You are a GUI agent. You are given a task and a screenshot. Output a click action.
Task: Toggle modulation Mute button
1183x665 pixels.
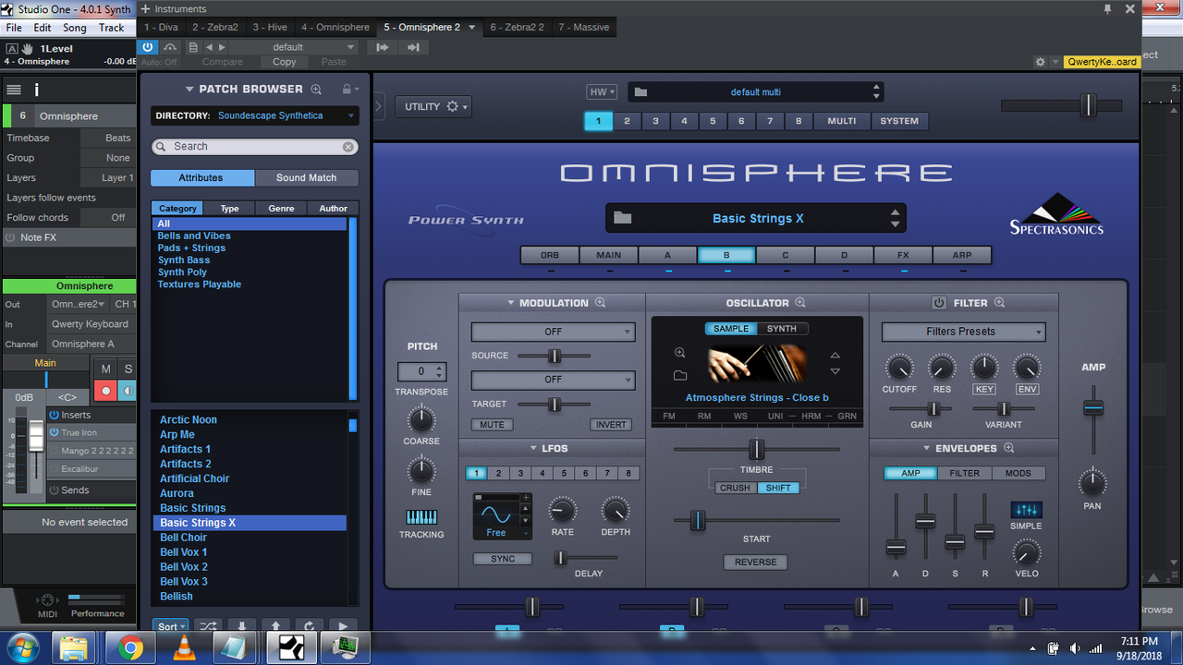tap(493, 425)
